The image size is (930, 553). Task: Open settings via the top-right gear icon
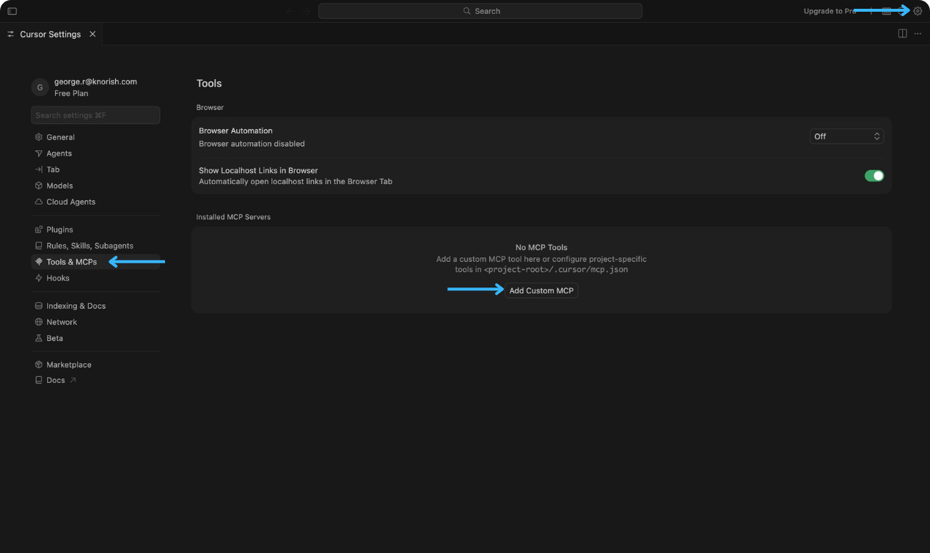918,11
